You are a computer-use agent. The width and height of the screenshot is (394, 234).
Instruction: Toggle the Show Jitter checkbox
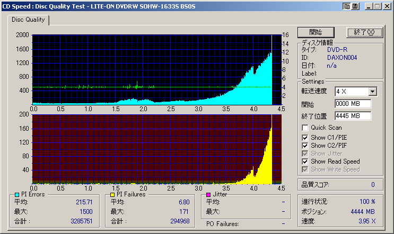[305, 154]
